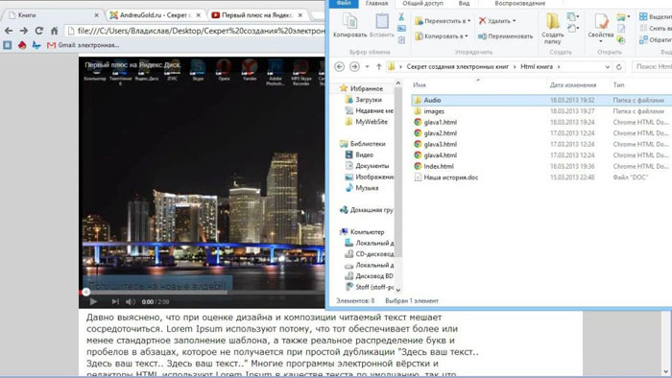Viewport: 672px width, 378px height.
Task: Click the Explorer search field
Action: (652, 67)
